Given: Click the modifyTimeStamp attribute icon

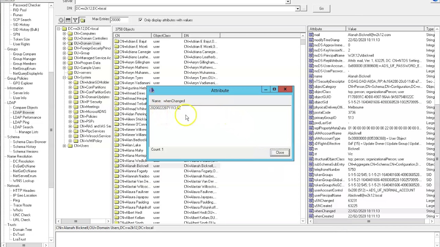Looking at the screenshot, I should coord(311,40).
